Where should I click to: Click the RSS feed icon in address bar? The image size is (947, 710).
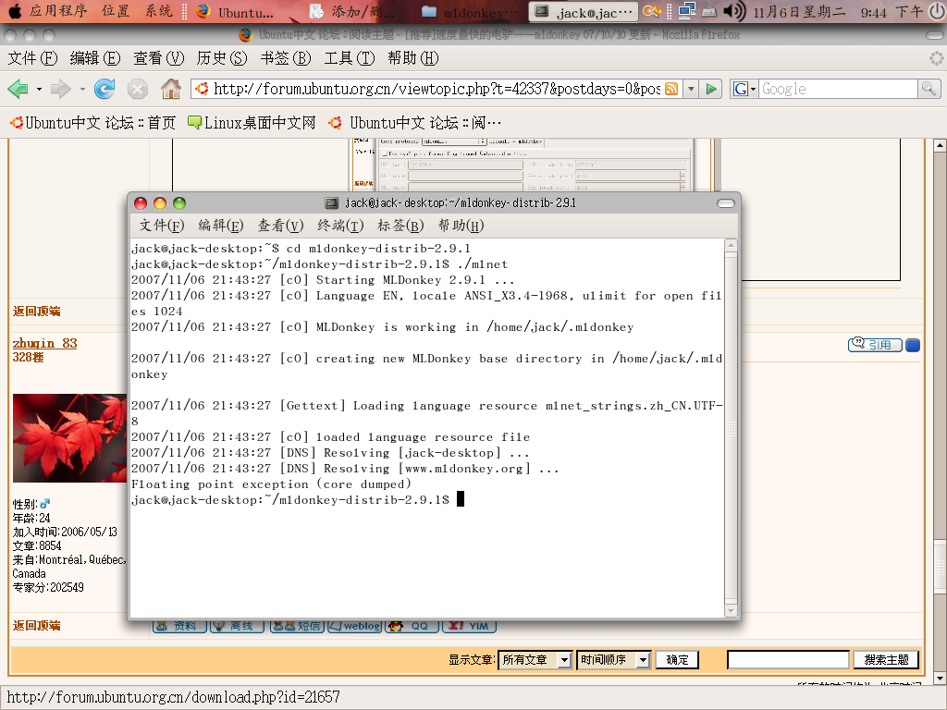click(x=671, y=90)
